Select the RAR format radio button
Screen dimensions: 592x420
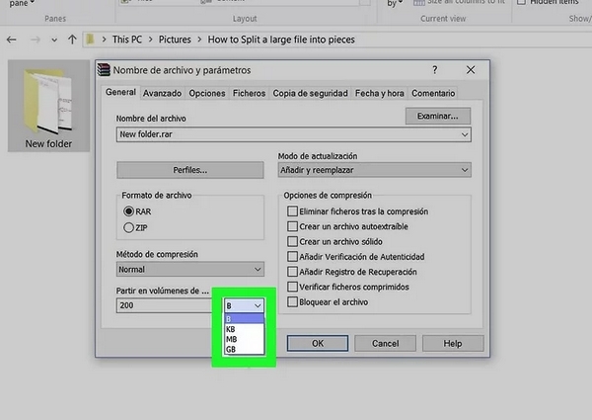pyautogui.click(x=128, y=211)
